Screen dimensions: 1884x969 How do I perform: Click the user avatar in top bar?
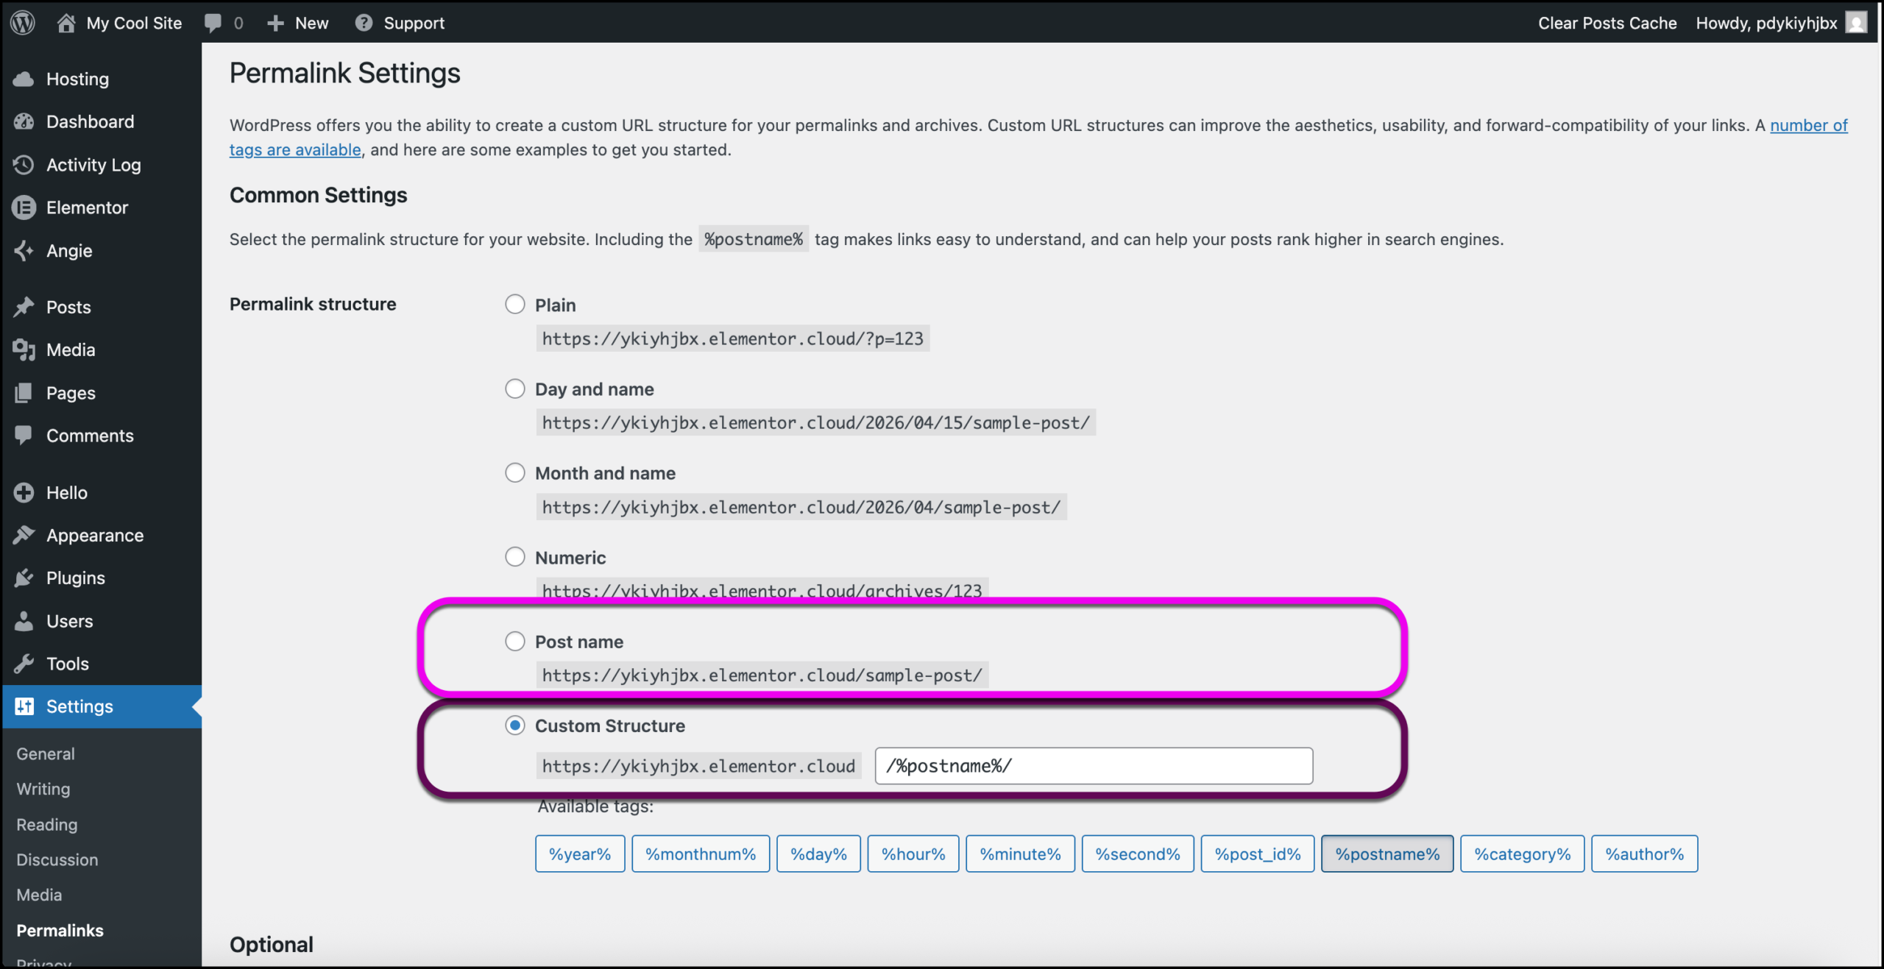1856,23
